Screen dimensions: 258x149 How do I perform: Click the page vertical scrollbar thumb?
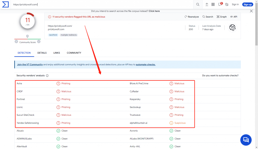click(256, 24)
